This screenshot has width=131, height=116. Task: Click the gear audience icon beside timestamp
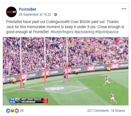coord(56,15)
